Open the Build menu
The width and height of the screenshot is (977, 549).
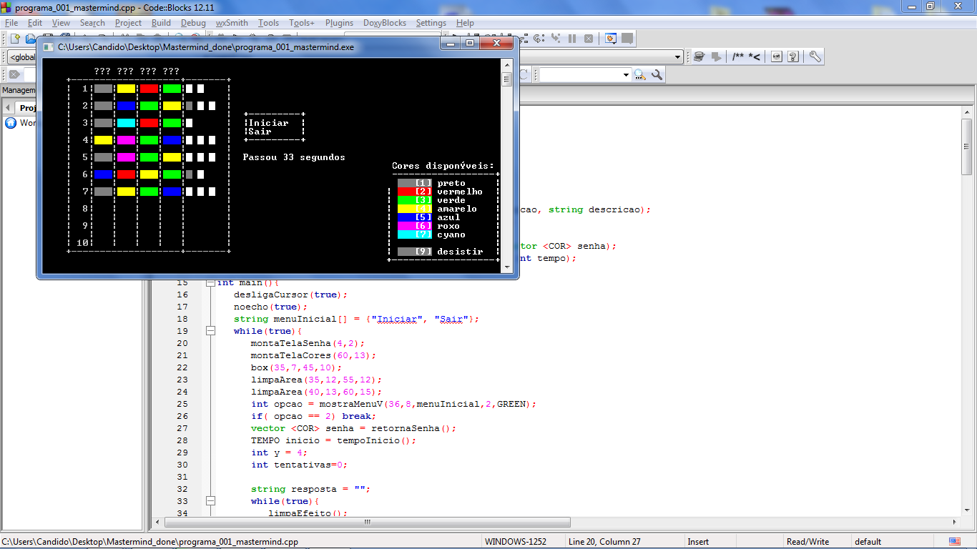[161, 23]
